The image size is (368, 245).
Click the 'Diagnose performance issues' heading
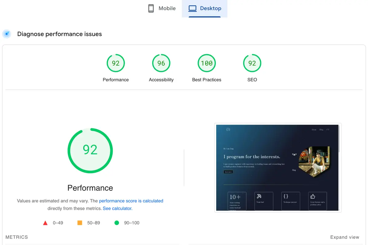click(59, 34)
